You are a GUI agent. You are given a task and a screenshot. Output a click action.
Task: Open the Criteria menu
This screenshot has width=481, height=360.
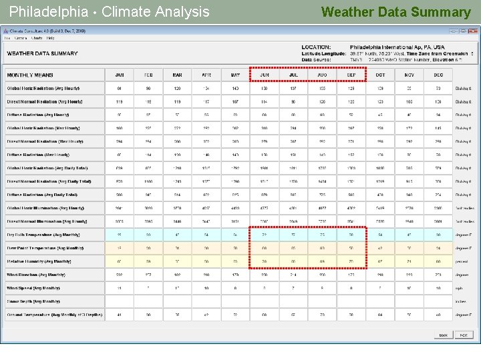tap(21, 38)
